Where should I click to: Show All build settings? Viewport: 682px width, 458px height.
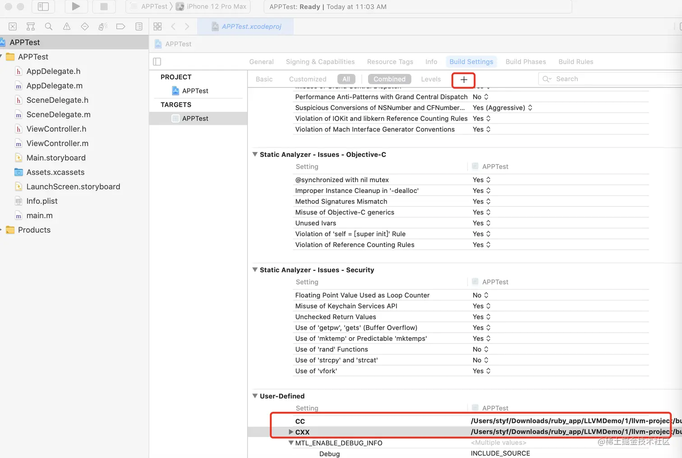(346, 79)
